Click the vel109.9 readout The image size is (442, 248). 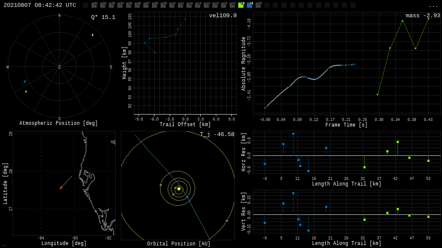click(223, 15)
